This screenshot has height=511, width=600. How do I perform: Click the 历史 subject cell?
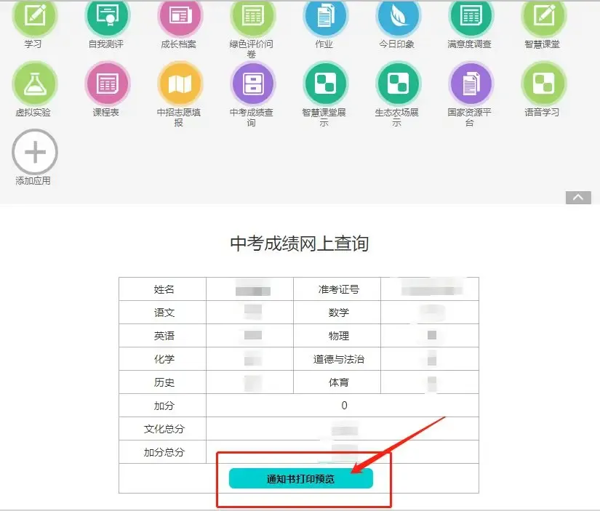coord(163,382)
